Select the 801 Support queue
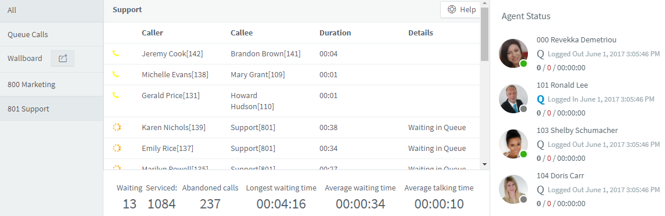 [x=52, y=109]
